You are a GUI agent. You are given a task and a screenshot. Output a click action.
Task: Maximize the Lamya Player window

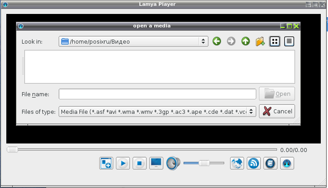[315, 4]
